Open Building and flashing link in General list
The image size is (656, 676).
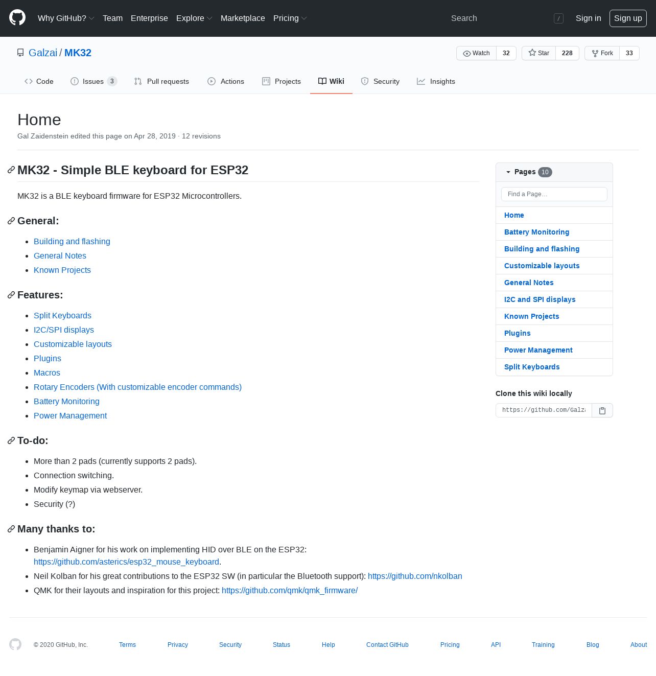pyautogui.click(x=72, y=241)
